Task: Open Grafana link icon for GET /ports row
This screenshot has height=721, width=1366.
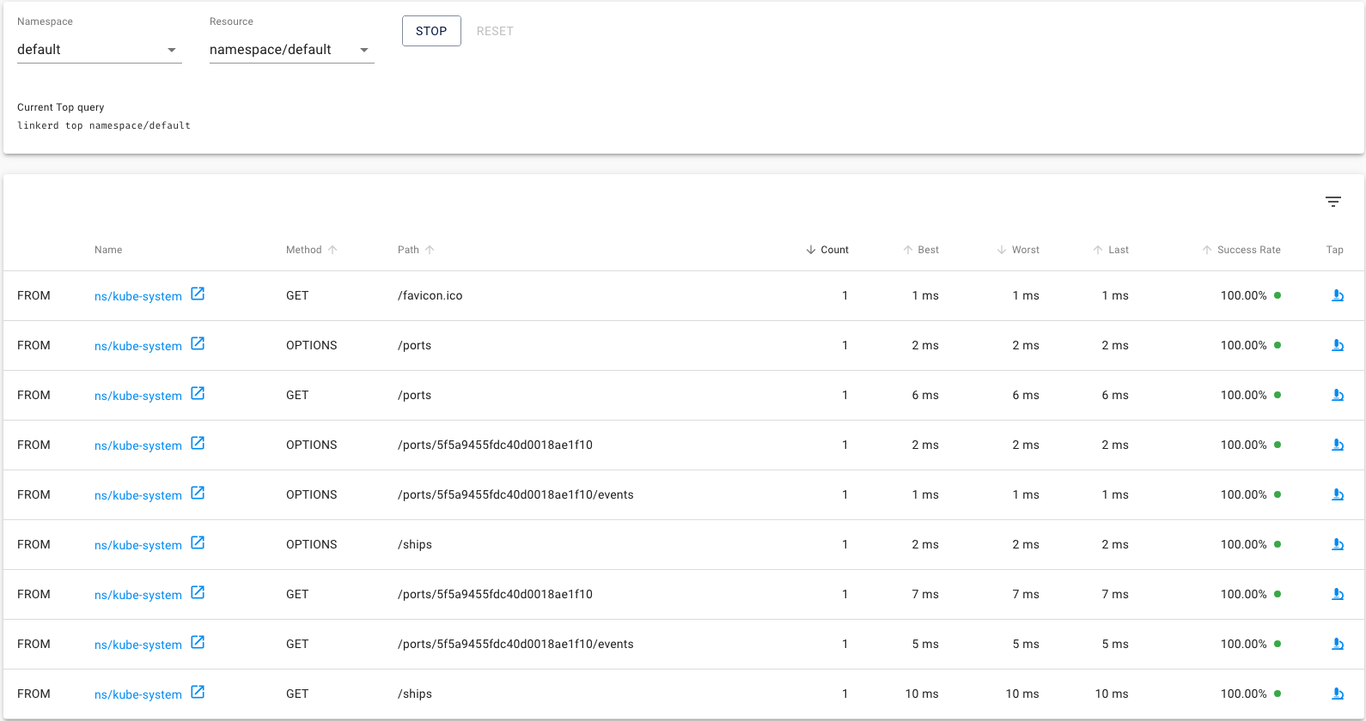Action: [198, 393]
